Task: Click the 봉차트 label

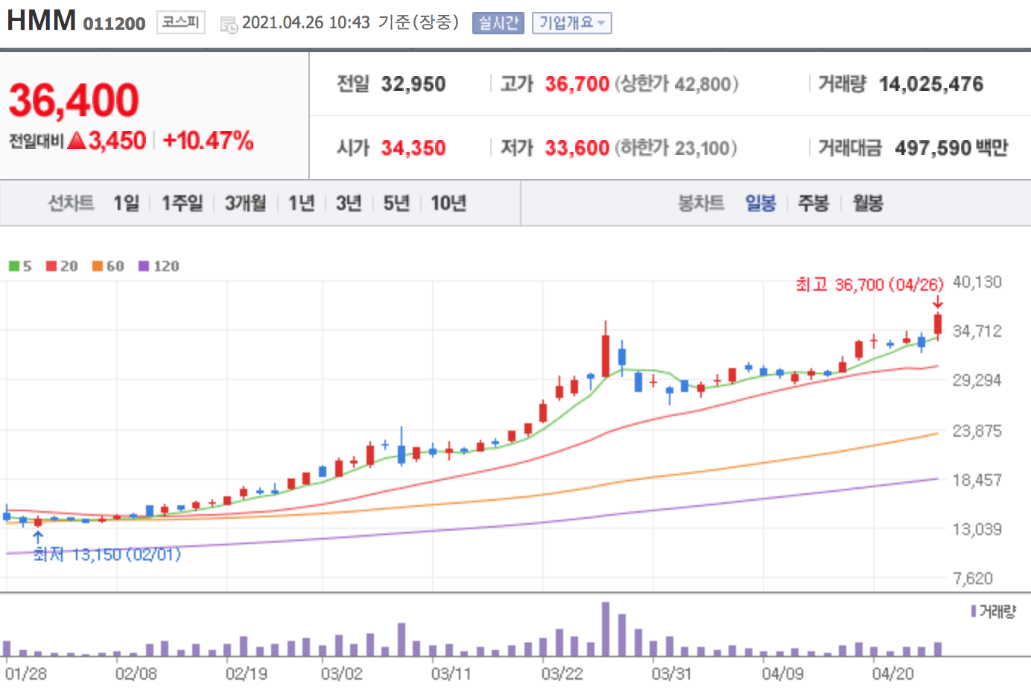Action: point(701,203)
